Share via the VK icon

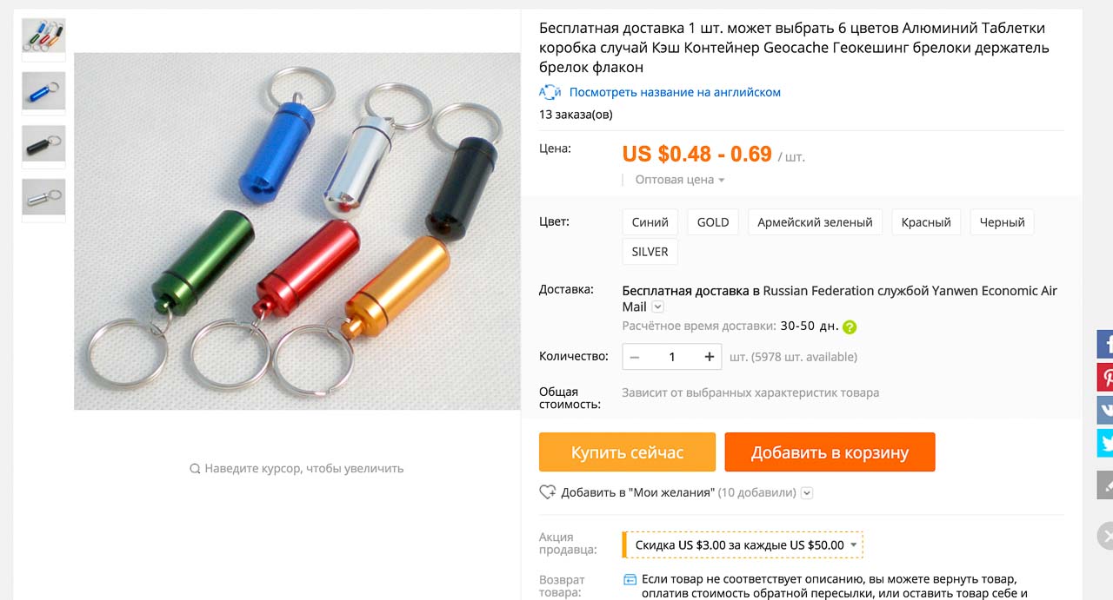1105,410
